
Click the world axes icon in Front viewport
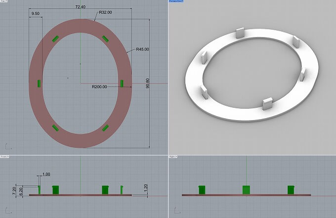tap(6, 212)
